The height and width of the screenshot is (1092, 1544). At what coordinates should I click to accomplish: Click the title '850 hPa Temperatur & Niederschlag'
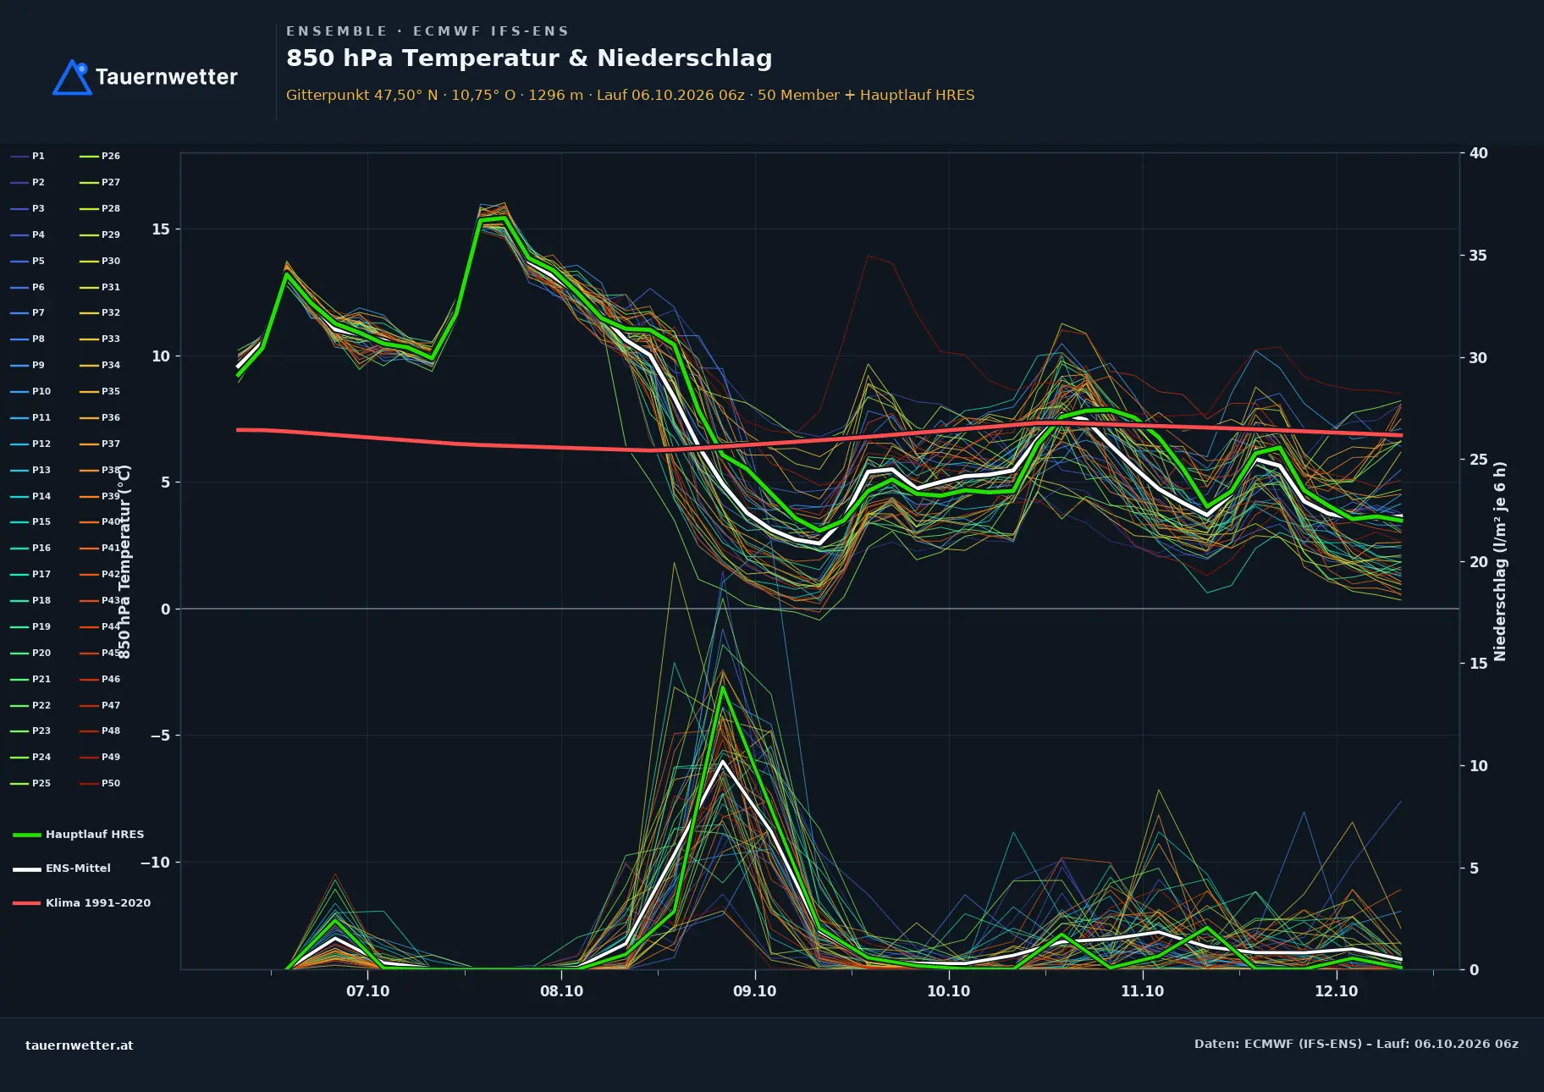(x=529, y=58)
